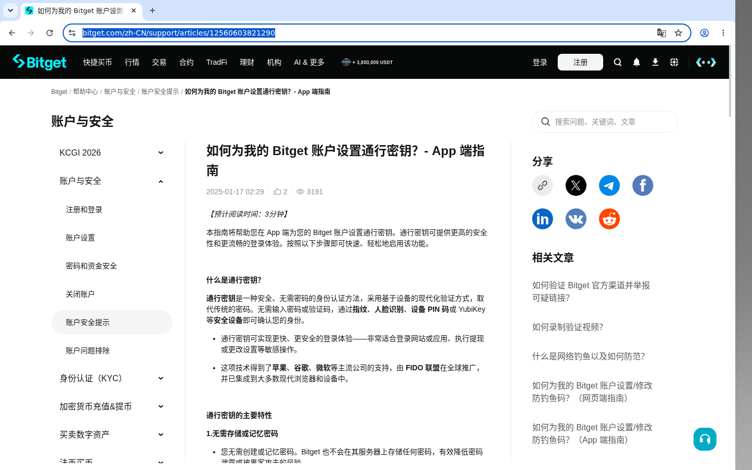Open related article 什么是网络钓鱼以及如何防范?

(x=589, y=356)
